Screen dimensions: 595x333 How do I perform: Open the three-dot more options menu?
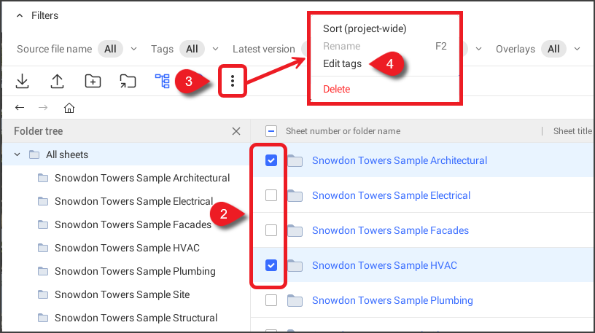232,81
